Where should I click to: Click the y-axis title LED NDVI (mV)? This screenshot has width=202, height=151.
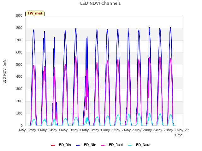[x=4, y=71]
